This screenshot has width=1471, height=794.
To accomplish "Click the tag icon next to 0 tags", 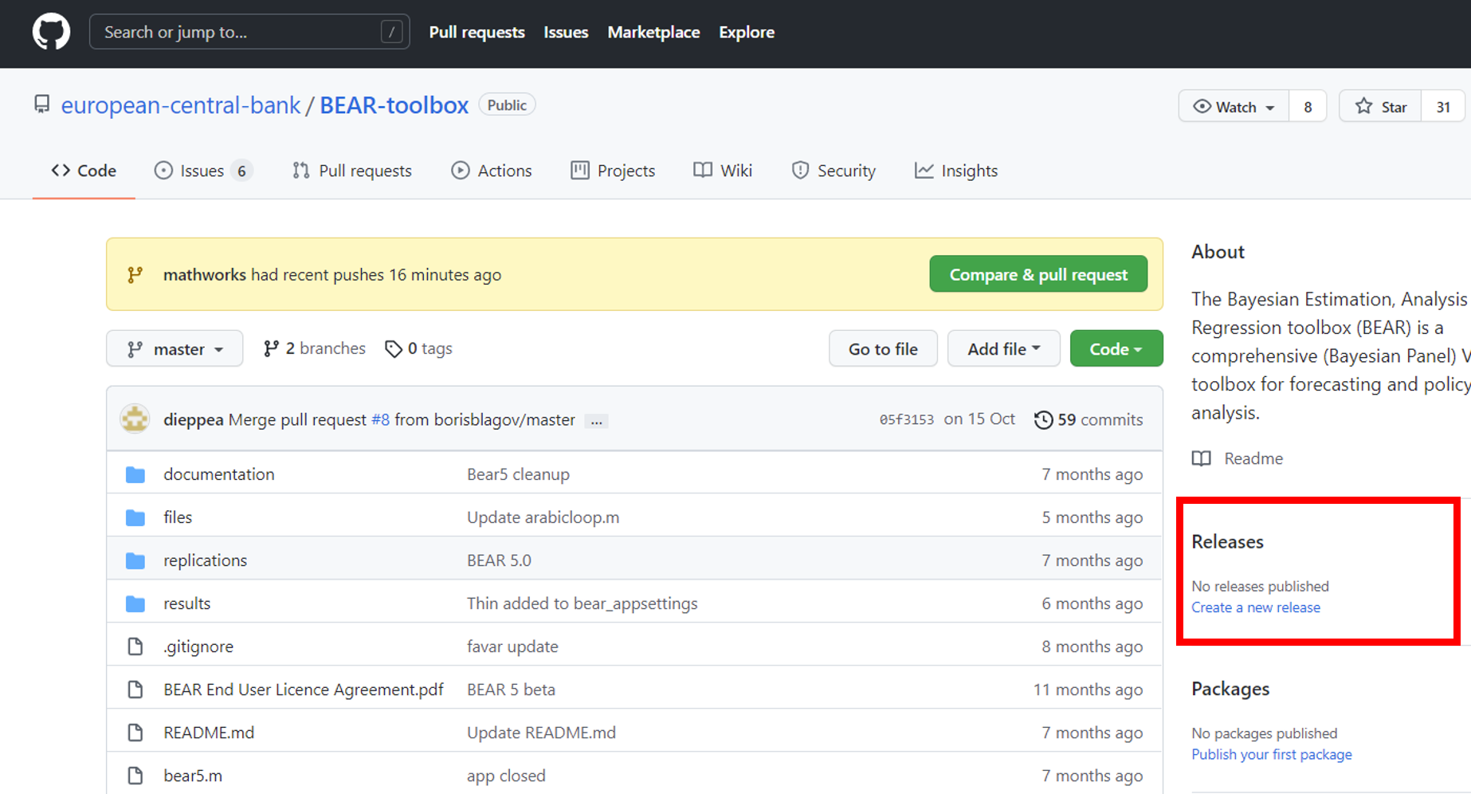I will click(393, 348).
